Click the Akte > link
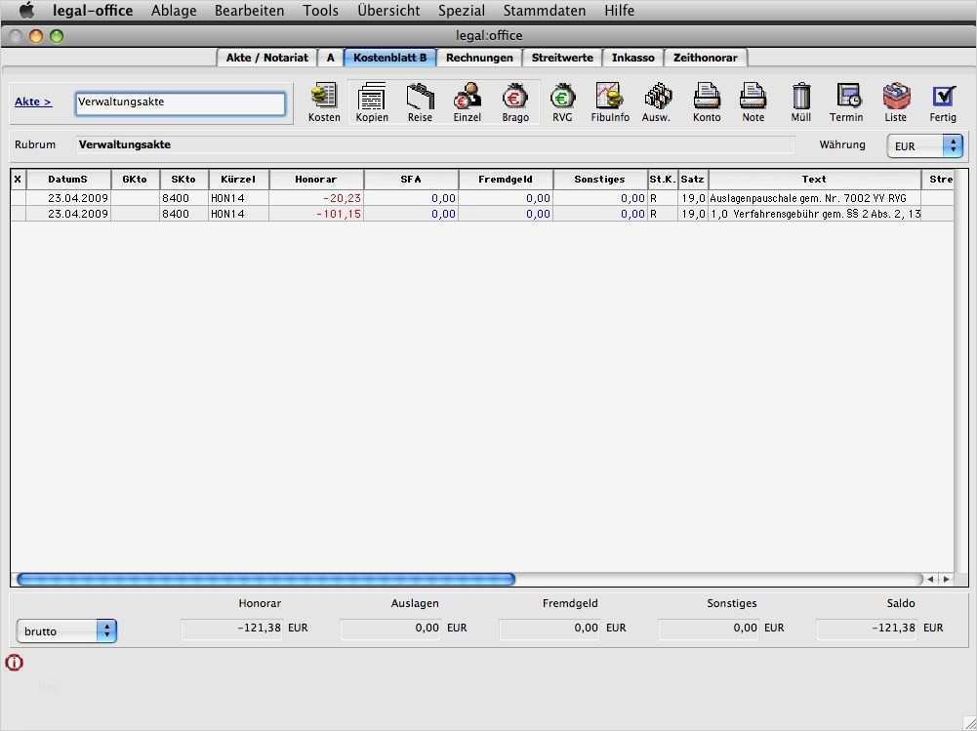The height and width of the screenshot is (731, 977). click(33, 102)
